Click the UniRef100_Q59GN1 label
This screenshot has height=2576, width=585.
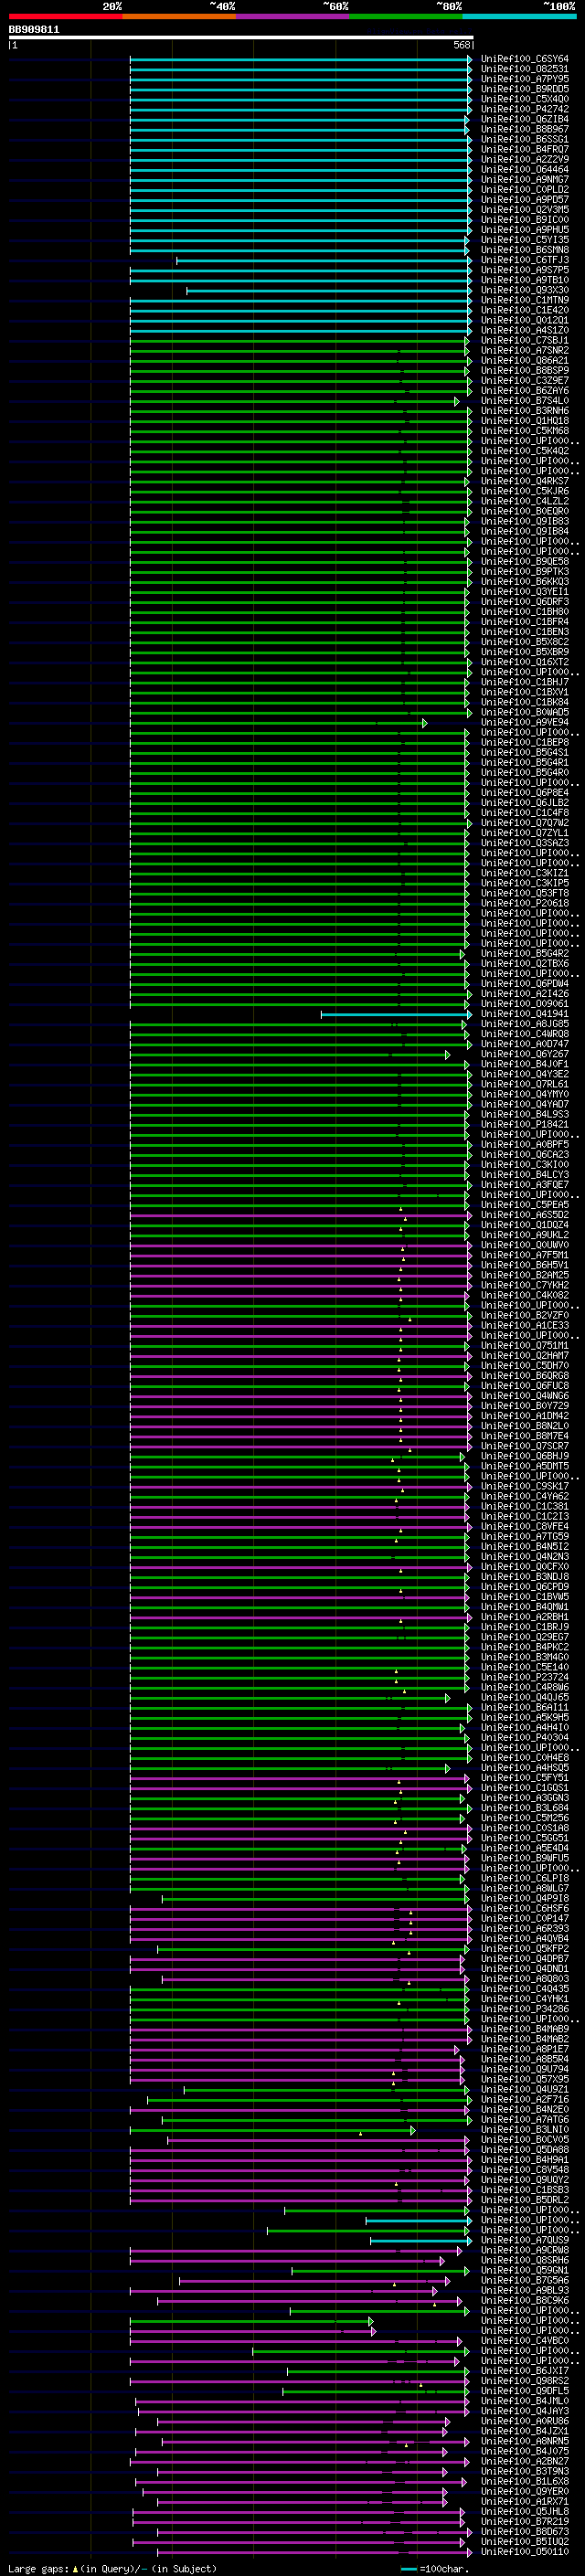pos(525,2270)
